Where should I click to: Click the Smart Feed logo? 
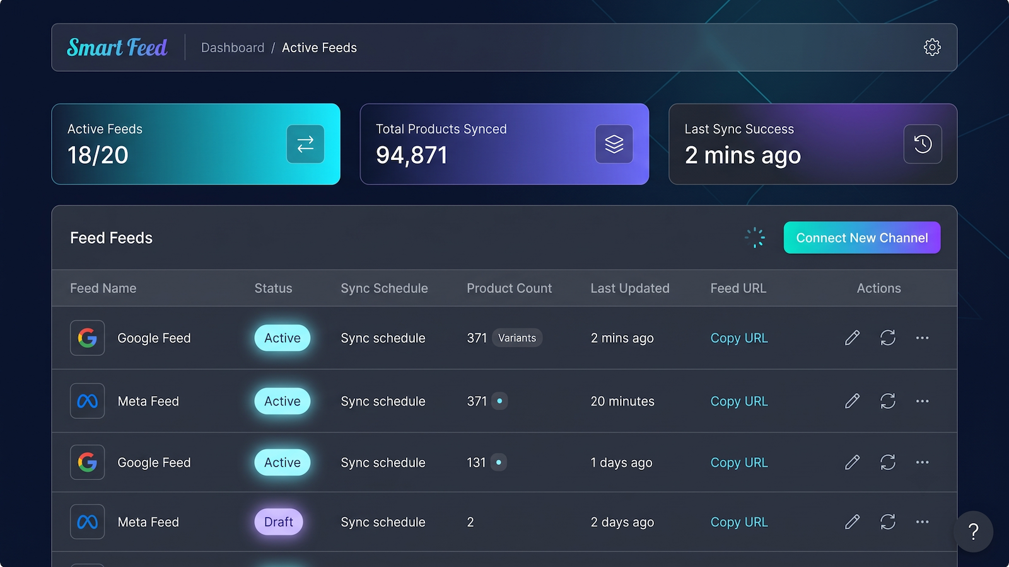(x=117, y=47)
